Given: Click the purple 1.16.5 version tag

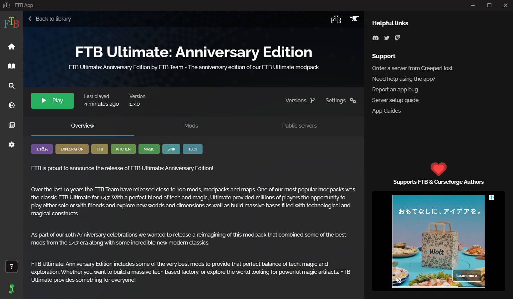Looking at the screenshot, I should click(42, 149).
